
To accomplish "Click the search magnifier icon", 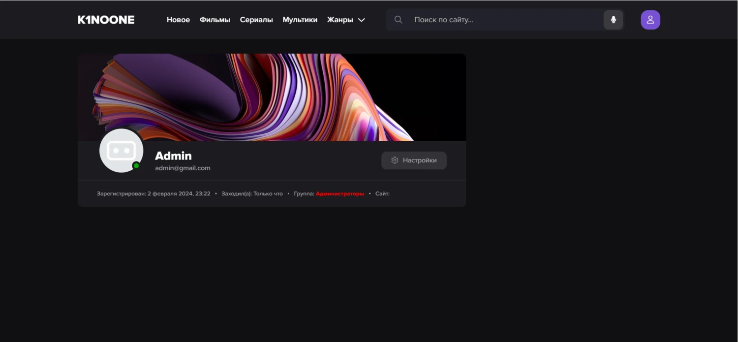I will point(399,20).
